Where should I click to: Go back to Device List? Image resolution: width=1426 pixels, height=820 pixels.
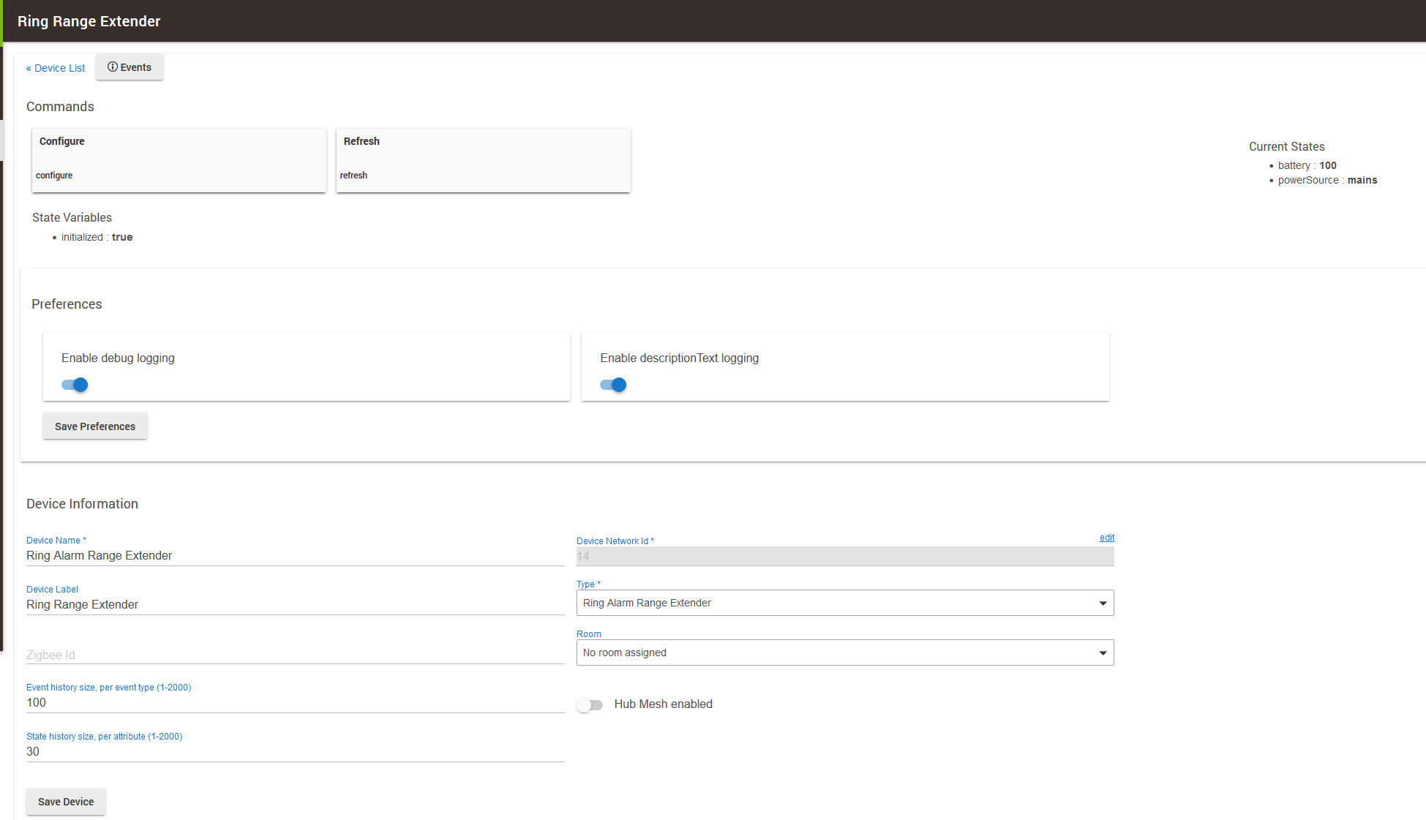(x=56, y=68)
